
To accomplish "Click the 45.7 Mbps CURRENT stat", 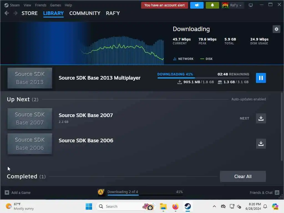I will pos(181,41).
